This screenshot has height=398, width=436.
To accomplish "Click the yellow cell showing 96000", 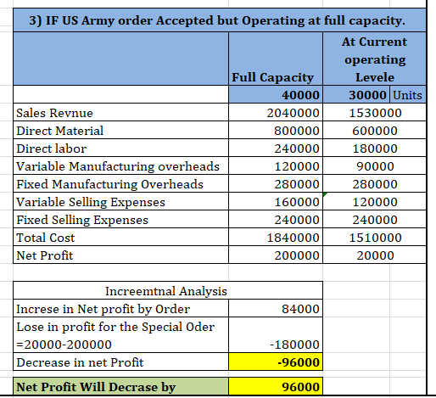I will click(x=276, y=386).
